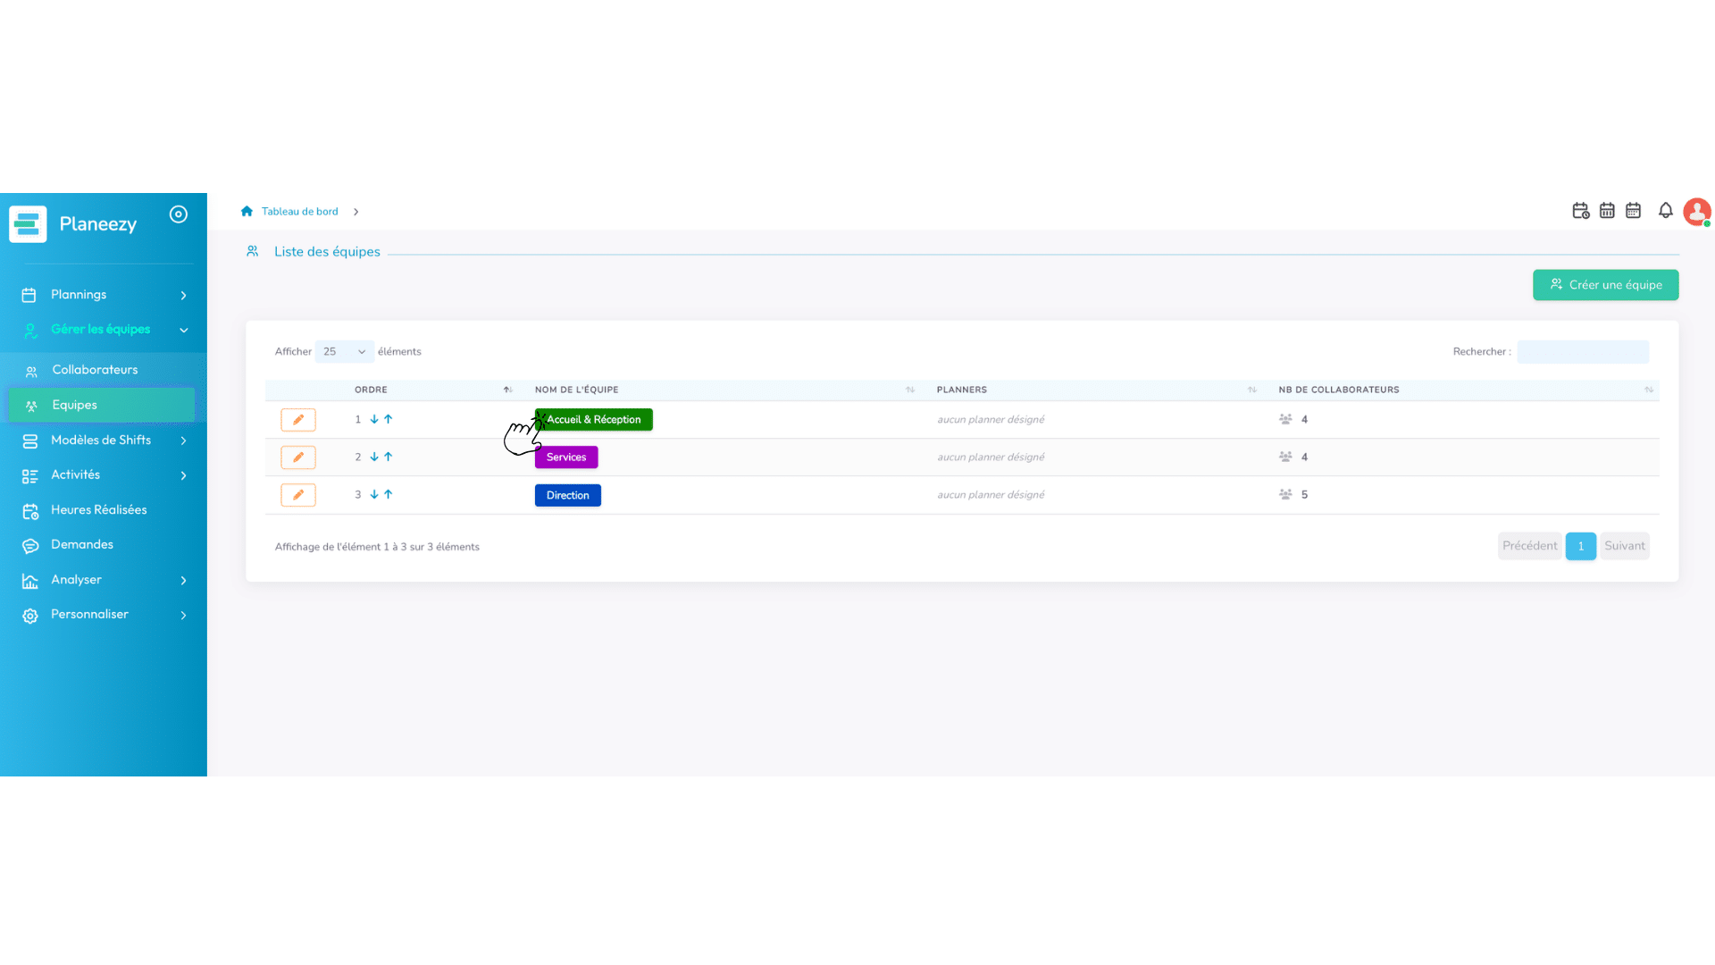
Task: Focus the Rechercher search field
Action: click(x=1583, y=352)
